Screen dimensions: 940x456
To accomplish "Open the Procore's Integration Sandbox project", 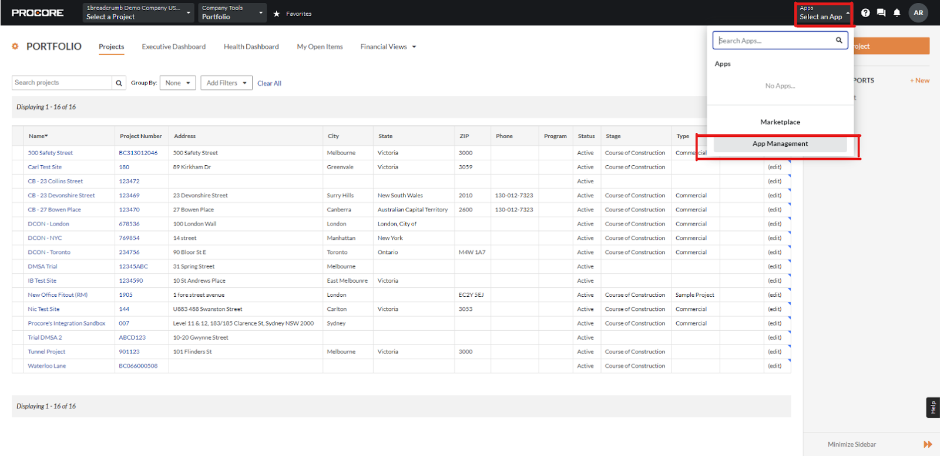I will (66, 323).
